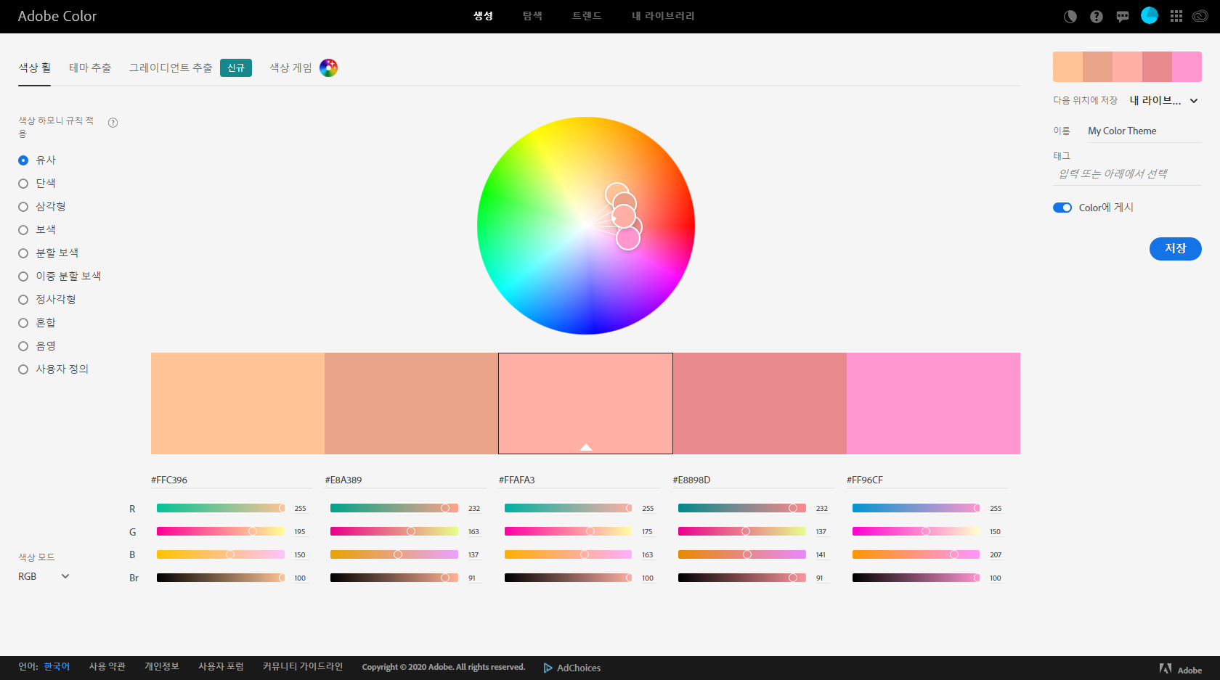Click the 태그 tag input field

click(1127, 174)
